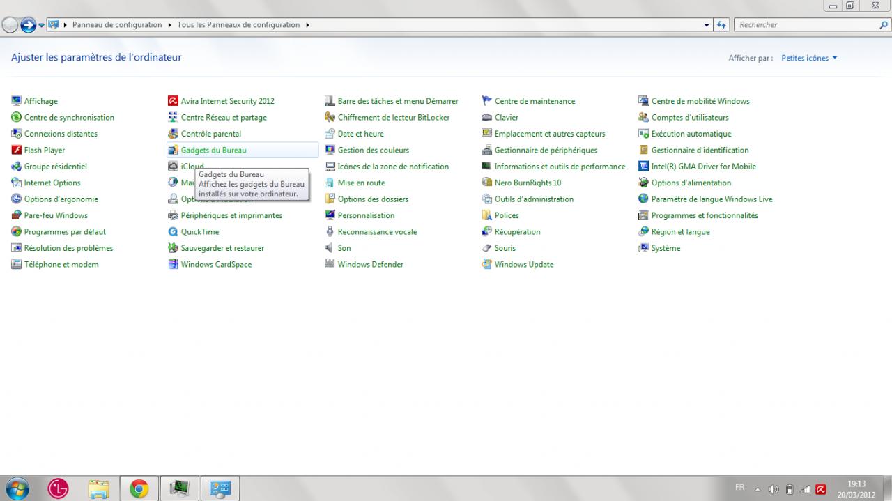The height and width of the screenshot is (501, 892).
Task: Open the QuickTime icon
Action: click(x=174, y=231)
